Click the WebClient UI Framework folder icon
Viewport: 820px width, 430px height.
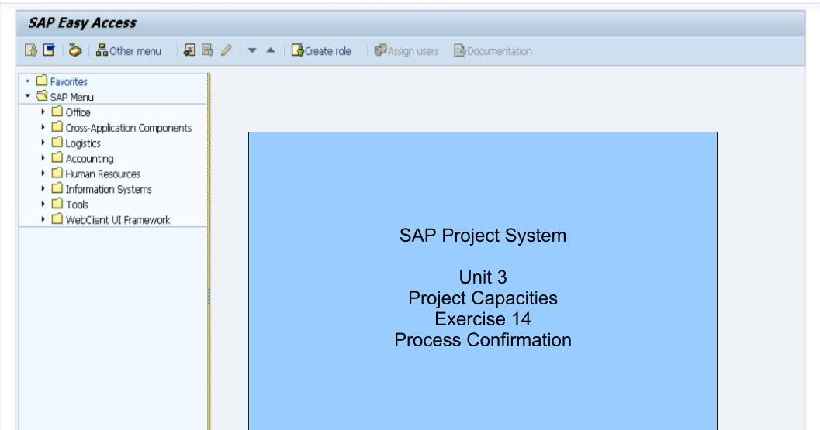[57, 219]
